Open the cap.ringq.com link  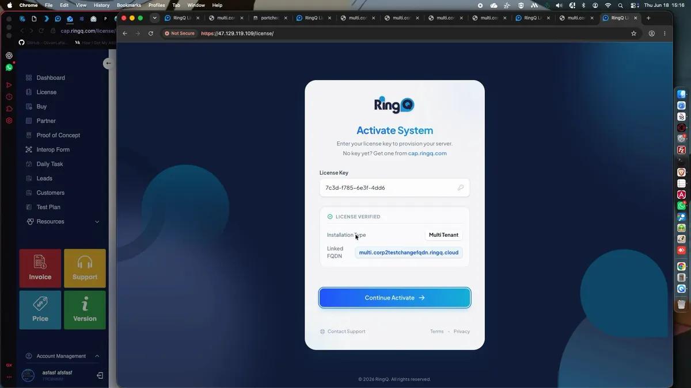(x=427, y=153)
